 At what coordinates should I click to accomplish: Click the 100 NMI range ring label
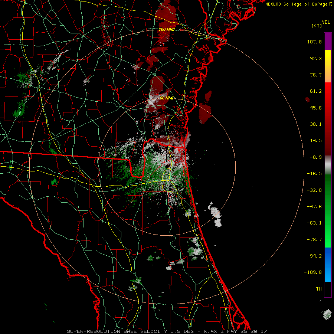[x=167, y=29]
